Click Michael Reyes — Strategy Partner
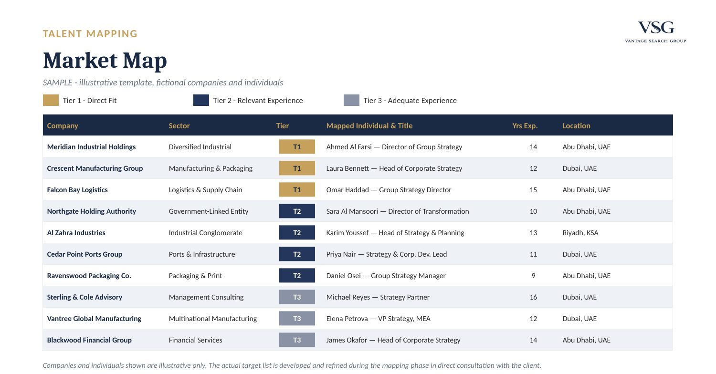 click(x=378, y=297)
